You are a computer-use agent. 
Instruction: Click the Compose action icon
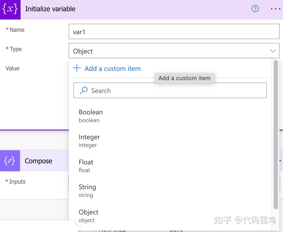point(10,161)
